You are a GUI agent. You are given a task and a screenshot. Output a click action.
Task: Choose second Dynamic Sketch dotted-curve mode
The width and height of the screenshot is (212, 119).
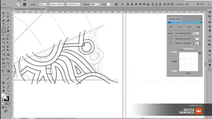pos(180,27)
